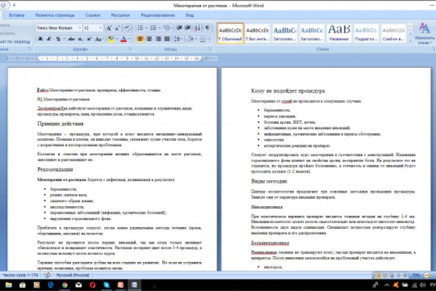Toggle underline formatting
The width and height of the screenshot is (436, 291).
click(x=58, y=39)
